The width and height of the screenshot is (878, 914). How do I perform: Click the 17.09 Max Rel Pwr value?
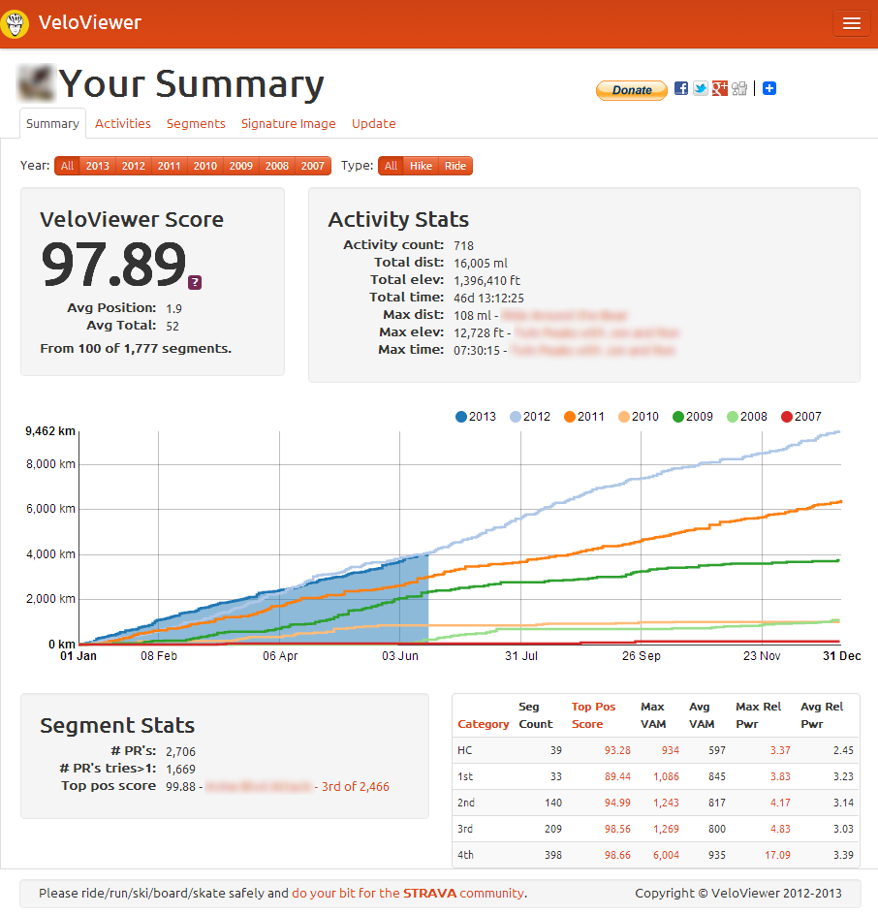pyautogui.click(x=778, y=855)
